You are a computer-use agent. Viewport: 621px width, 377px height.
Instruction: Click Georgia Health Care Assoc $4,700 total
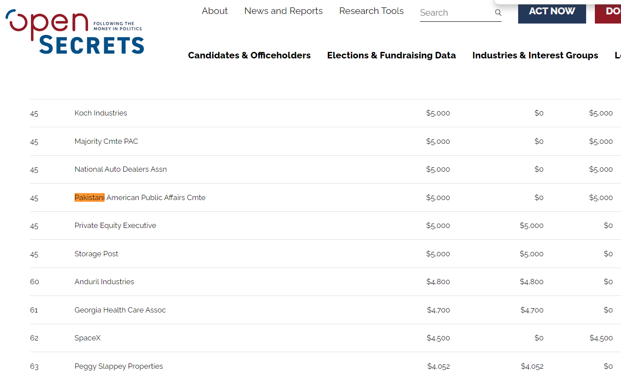coord(438,310)
